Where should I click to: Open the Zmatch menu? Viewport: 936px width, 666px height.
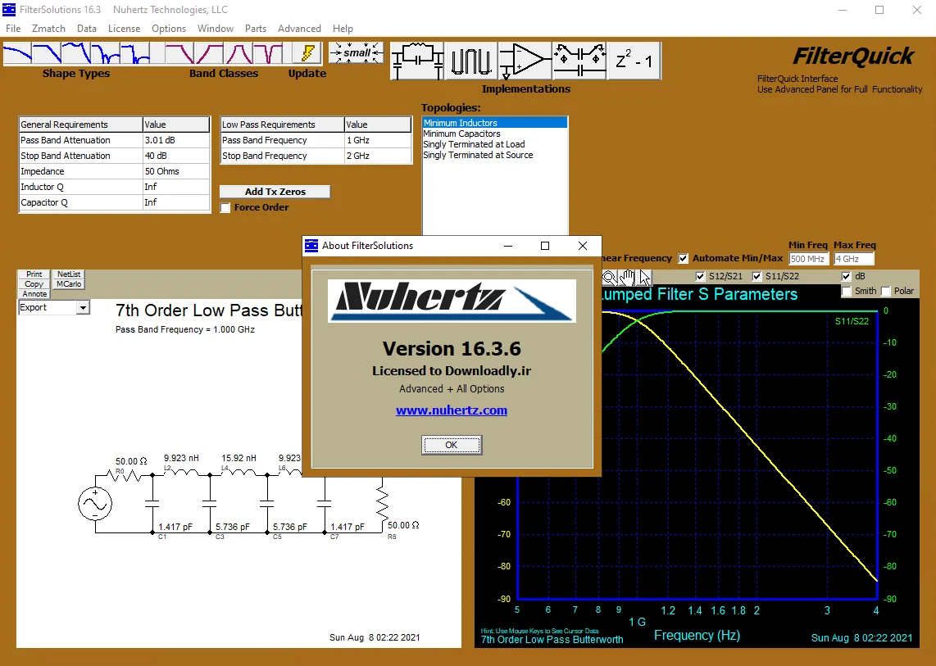[x=48, y=28]
